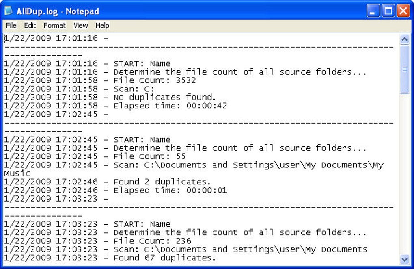414x269 pixels.
Task: Place cursor on 'File Count: 3532' line
Action: (100, 80)
